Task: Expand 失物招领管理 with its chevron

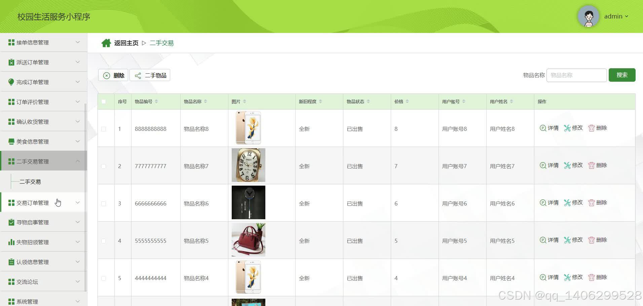Action: (78, 242)
